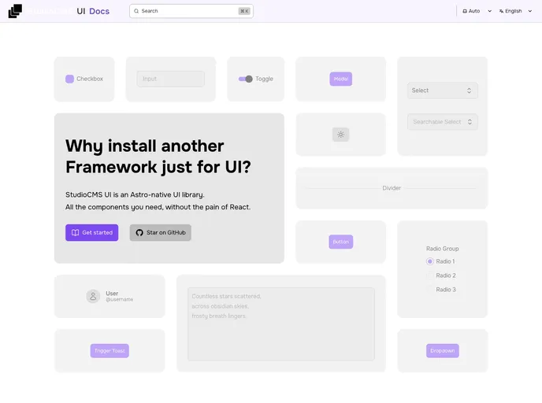Viewport: 542px width, 403px height.
Task: Open the Searchable Select dropdown
Action: (443, 122)
